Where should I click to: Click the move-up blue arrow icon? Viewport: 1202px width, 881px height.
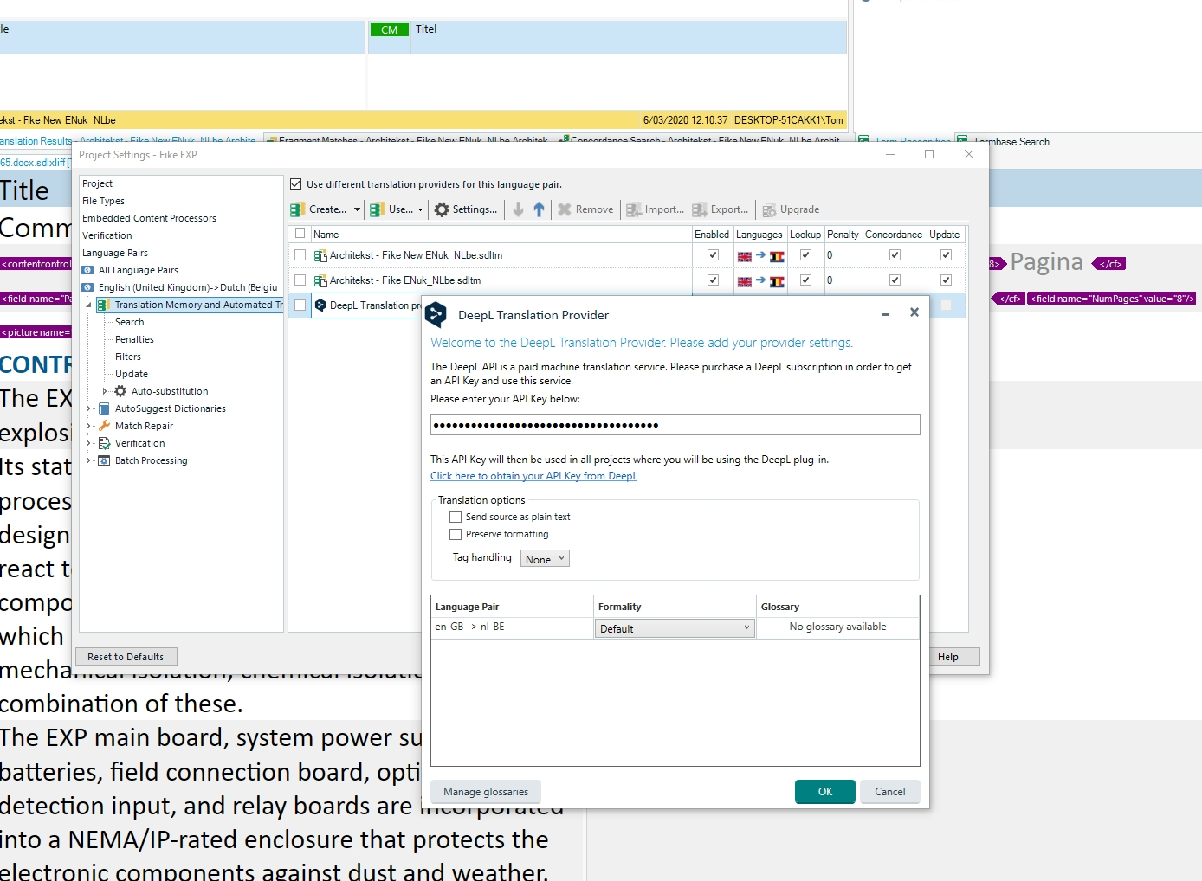pyautogui.click(x=537, y=209)
